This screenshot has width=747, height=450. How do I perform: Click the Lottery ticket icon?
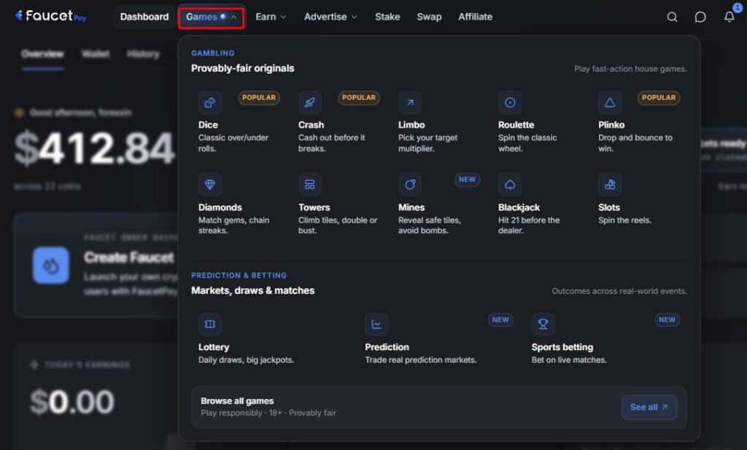pyautogui.click(x=209, y=325)
